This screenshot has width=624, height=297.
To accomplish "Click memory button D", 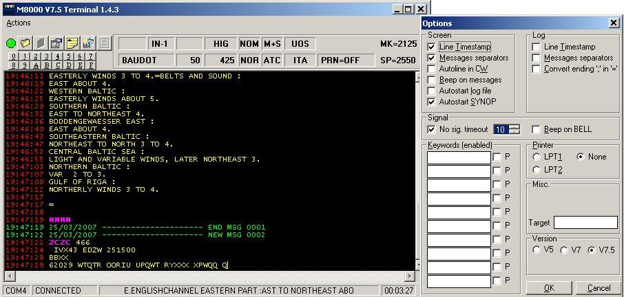I will tap(69, 65).
